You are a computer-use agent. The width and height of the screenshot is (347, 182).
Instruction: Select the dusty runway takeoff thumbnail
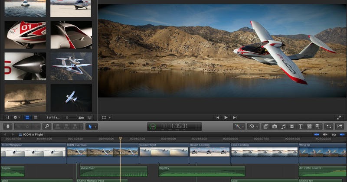coord(25,98)
